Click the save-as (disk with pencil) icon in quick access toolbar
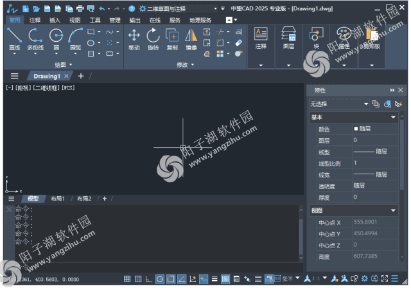Screen dimensions: 411x288 [x=58, y=8]
